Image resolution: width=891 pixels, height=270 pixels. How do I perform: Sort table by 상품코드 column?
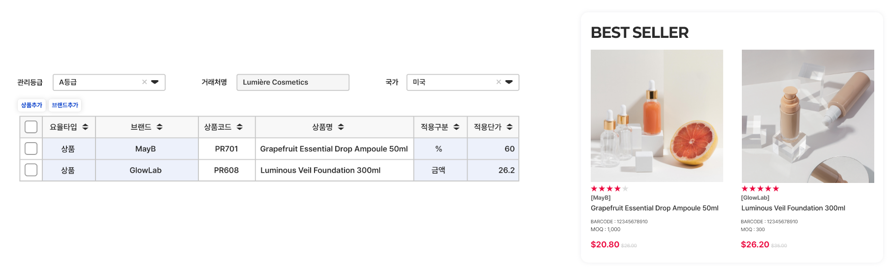(x=240, y=127)
